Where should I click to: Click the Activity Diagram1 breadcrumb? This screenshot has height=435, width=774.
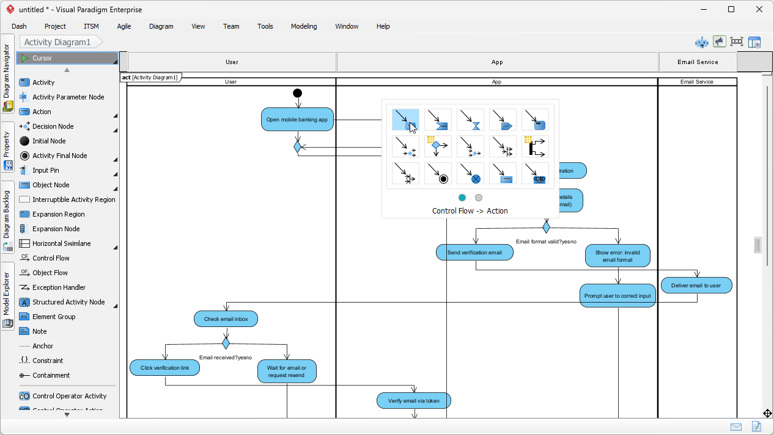click(x=57, y=42)
